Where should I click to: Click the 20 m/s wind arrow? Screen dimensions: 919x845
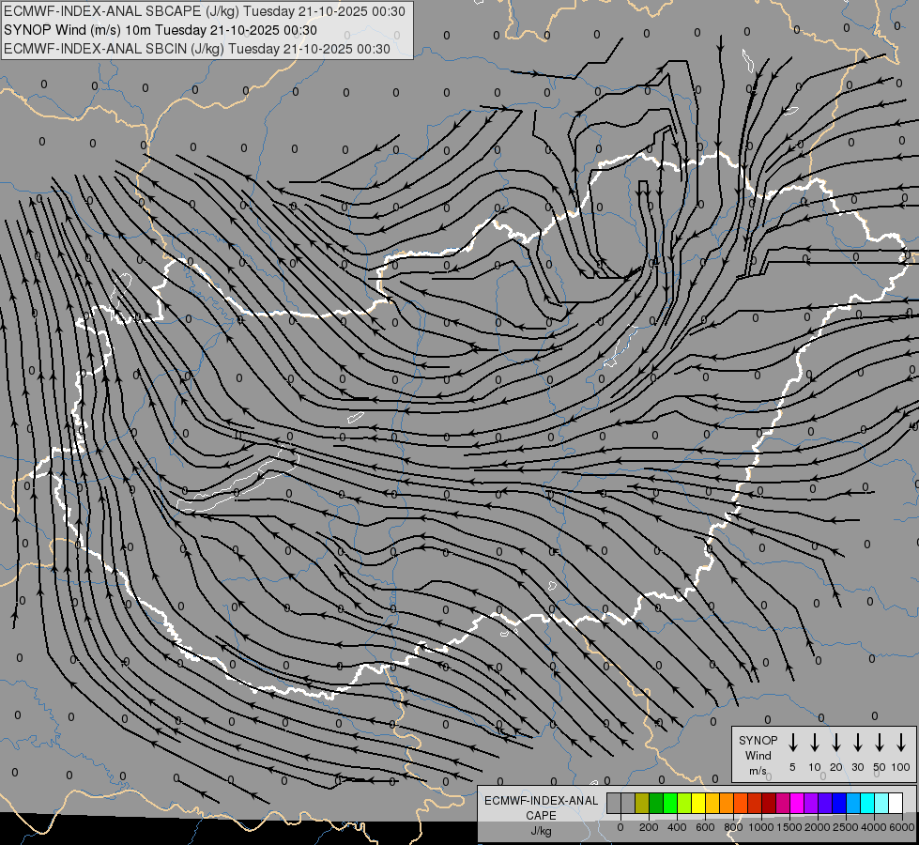[x=836, y=743]
